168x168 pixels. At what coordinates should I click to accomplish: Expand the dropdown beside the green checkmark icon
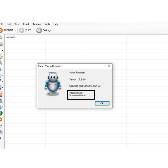[x=3, y=81]
